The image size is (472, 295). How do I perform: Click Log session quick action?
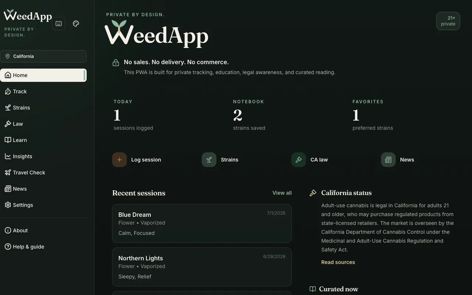146,160
